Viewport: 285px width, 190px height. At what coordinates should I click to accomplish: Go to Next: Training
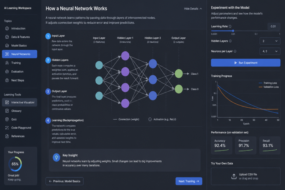(x=189, y=181)
